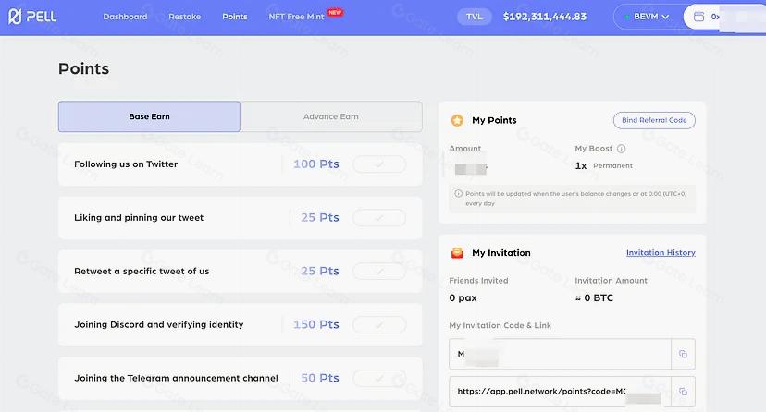
Task: Verify Retweet a specific tweet task
Action: (379, 271)
